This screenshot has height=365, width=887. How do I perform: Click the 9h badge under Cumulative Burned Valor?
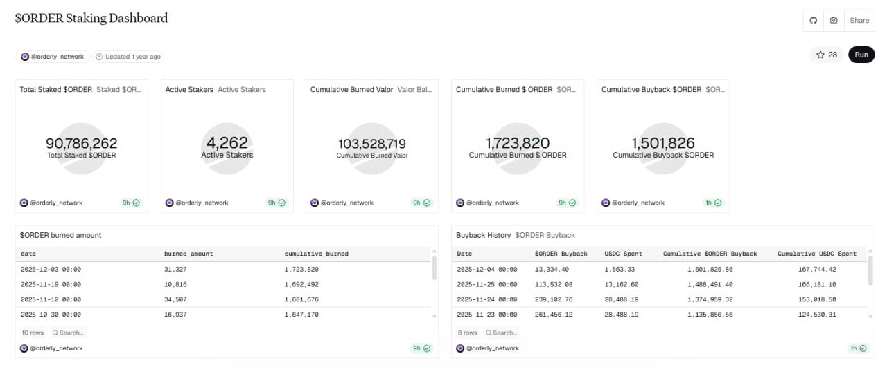(422, 203)
